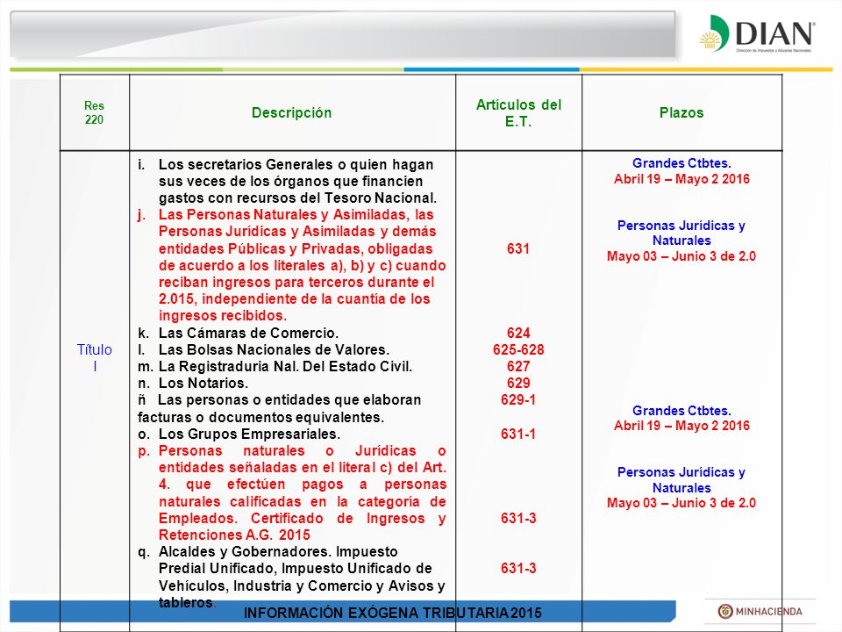This screenshot has height=632, width=842.
Task: Click article number 629
Action: pyautogui.click(x=518, y=384)
